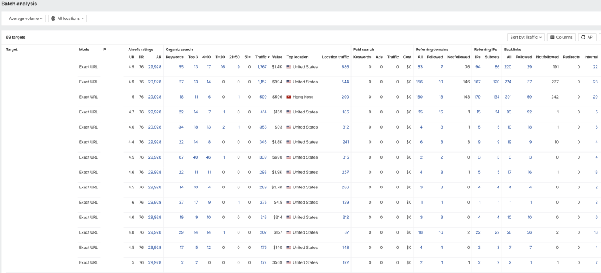Viewport: 601px width, 273px height.
Task: Click the 301 backlinks link
Action: click(508, 97)
